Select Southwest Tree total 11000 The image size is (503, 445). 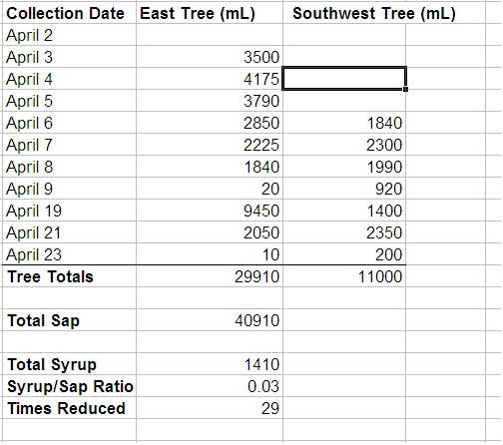pyautogui.click(x=344, y=276)
